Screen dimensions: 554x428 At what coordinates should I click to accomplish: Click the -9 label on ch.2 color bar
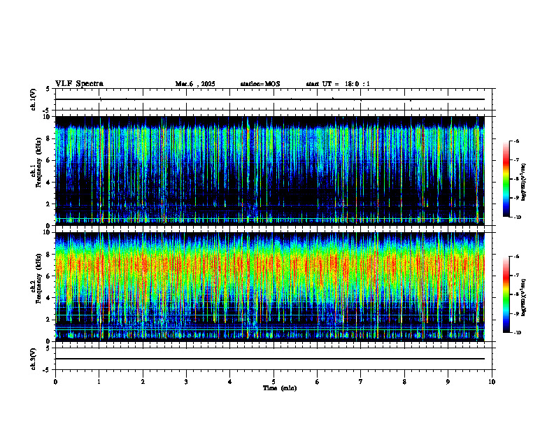click(x=516, y=313)
